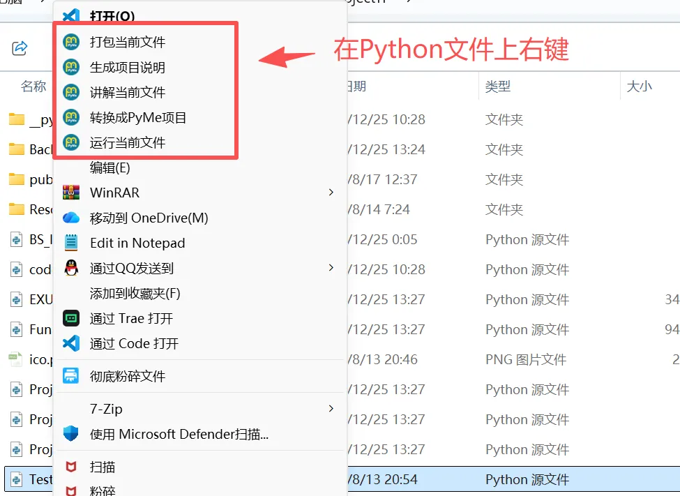This screenshot has width=680, height=496.
Task: Choose 讲解当前文件 menu entry
Action: (128, 92)
